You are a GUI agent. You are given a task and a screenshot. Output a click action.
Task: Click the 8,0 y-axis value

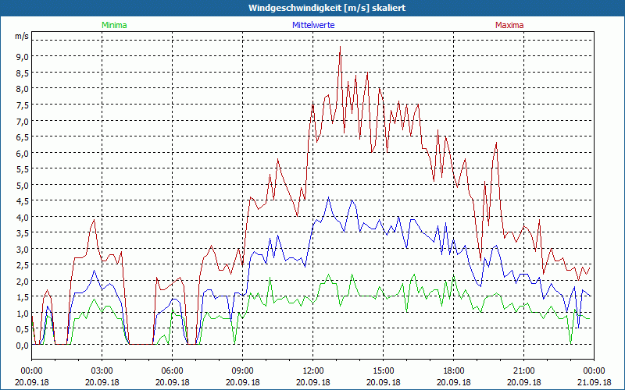click(x=23, y=89)
